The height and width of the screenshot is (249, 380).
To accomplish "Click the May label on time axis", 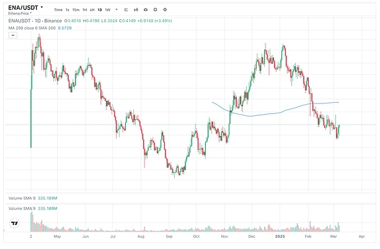I will click(x=57, y=237).
